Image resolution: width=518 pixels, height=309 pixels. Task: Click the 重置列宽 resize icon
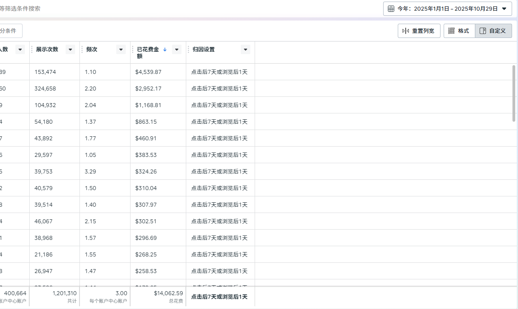tap(405, 31)
